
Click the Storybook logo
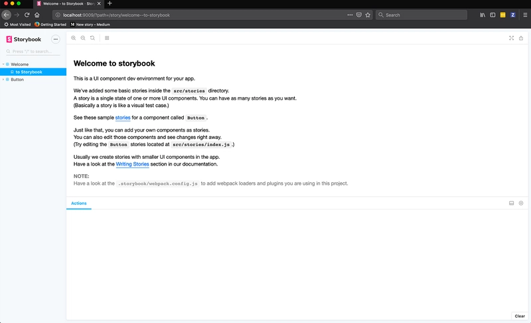point(24,39)
